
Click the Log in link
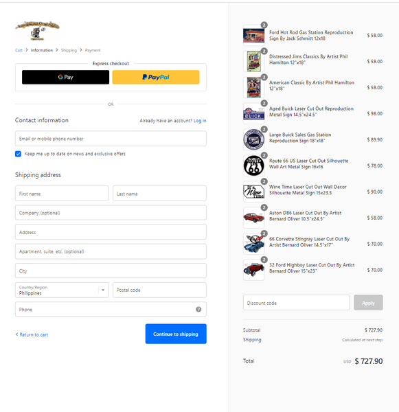click(x=200, y=121)
